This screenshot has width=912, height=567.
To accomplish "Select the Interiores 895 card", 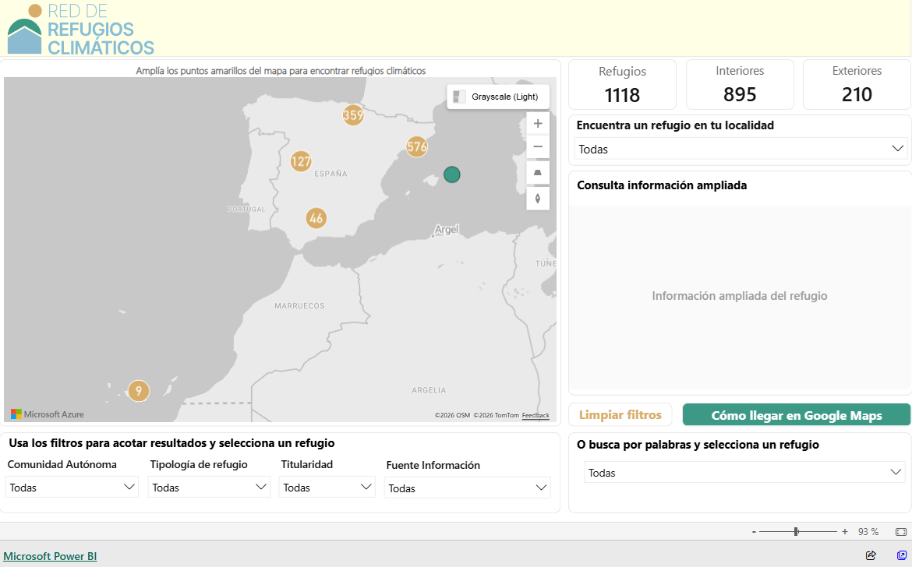I will click(x=740, y=84).
